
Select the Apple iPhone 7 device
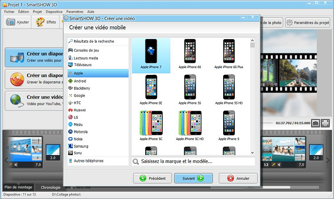coord(151,55)
